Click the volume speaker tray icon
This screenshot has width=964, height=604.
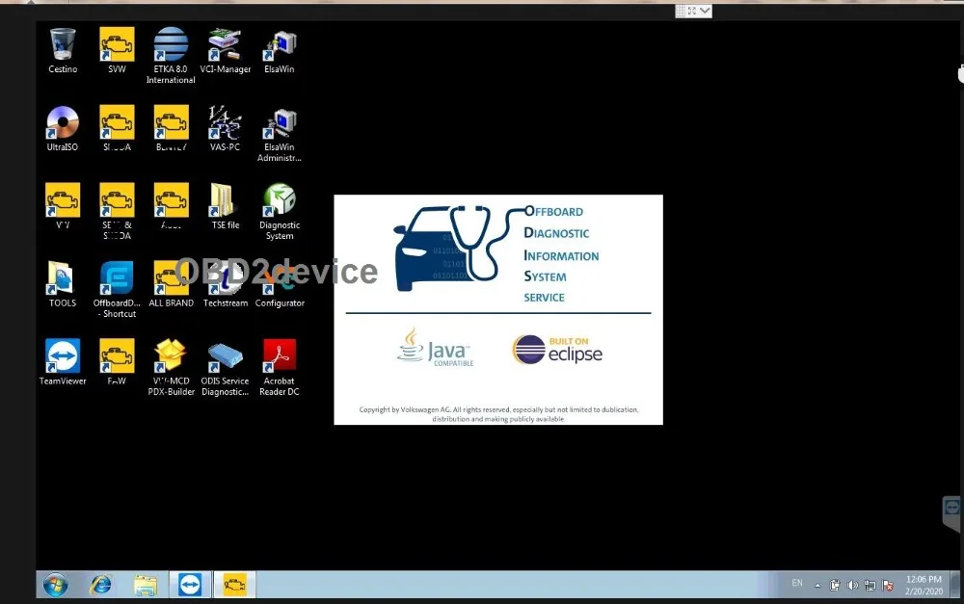click(852, 585)
